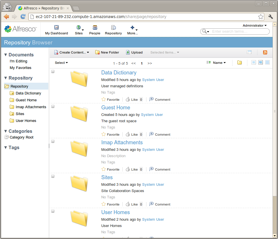The width and height of the screenshot is (278, 239).
Task: Comment on Guest Home folder
Action: [x=160, y=134]
